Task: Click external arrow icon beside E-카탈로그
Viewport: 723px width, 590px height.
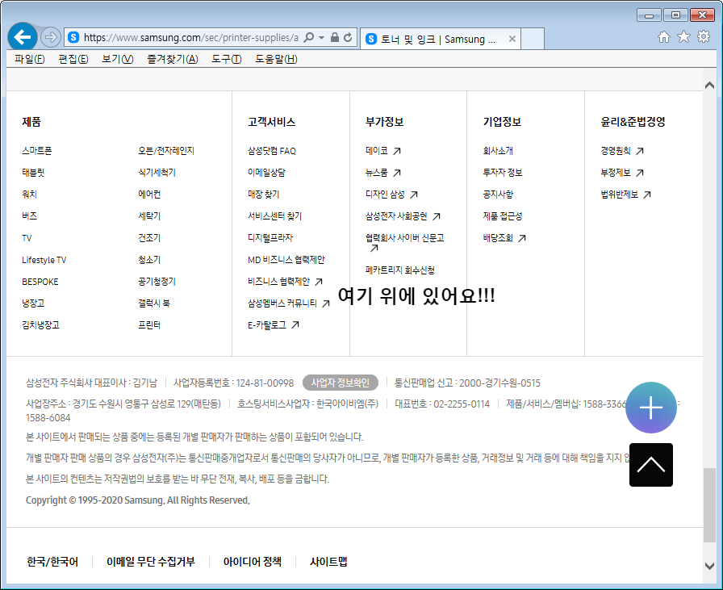Action: 295,325
